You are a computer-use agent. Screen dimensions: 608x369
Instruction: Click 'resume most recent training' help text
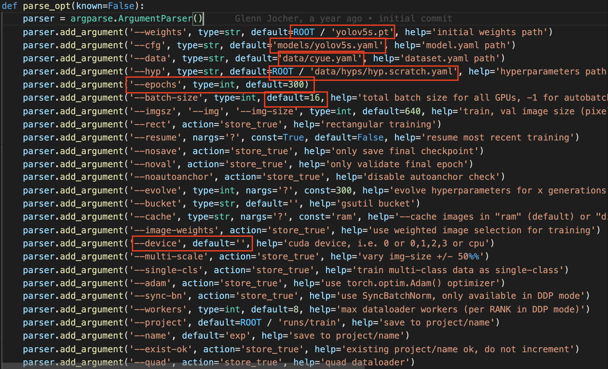pyautogui.click(x=497, y=138)
